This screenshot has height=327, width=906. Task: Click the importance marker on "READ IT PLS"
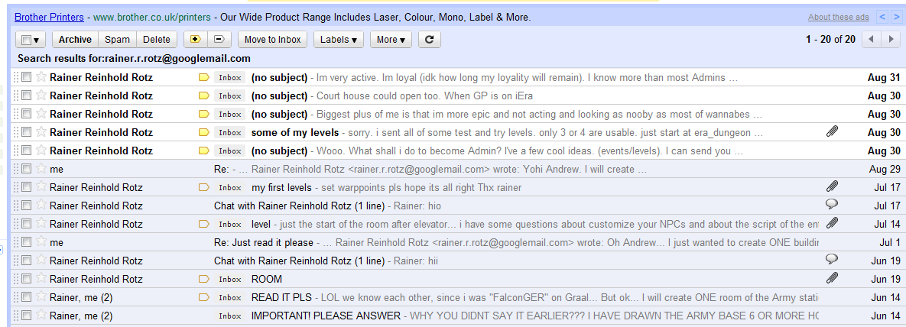(204, 297)
